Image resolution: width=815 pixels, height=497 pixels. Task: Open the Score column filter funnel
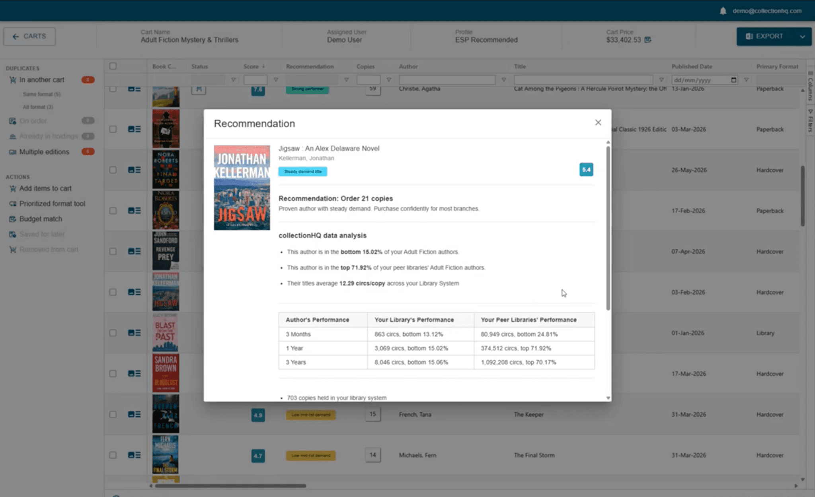(276, 80)
